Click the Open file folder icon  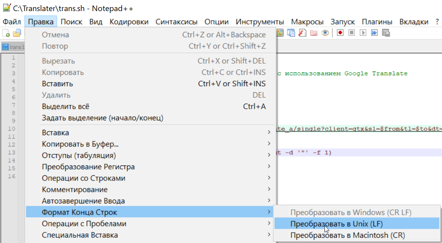click(x=17, y=33)
